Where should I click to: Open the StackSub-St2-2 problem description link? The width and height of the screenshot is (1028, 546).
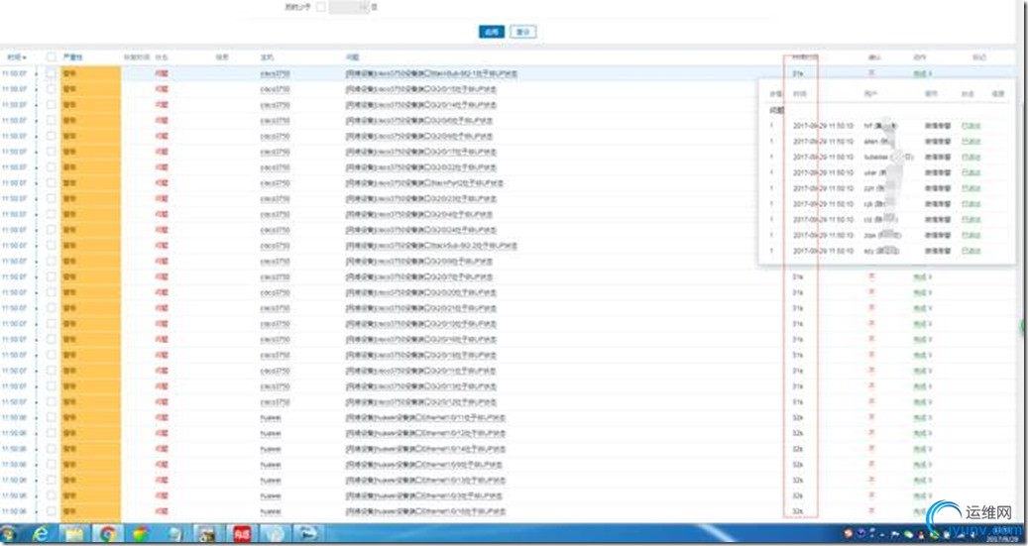tap(431, 246)
